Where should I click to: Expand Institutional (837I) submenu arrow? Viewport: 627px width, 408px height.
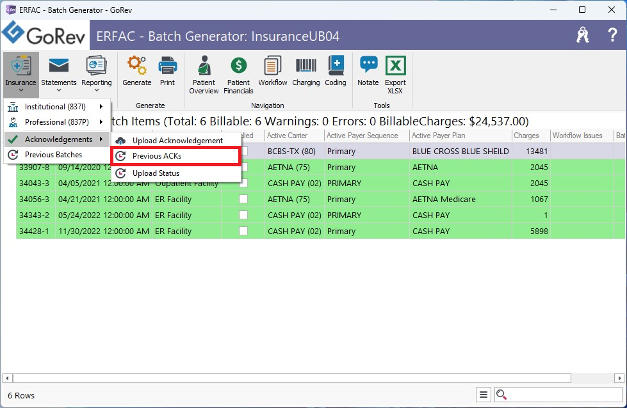point(101,107)
